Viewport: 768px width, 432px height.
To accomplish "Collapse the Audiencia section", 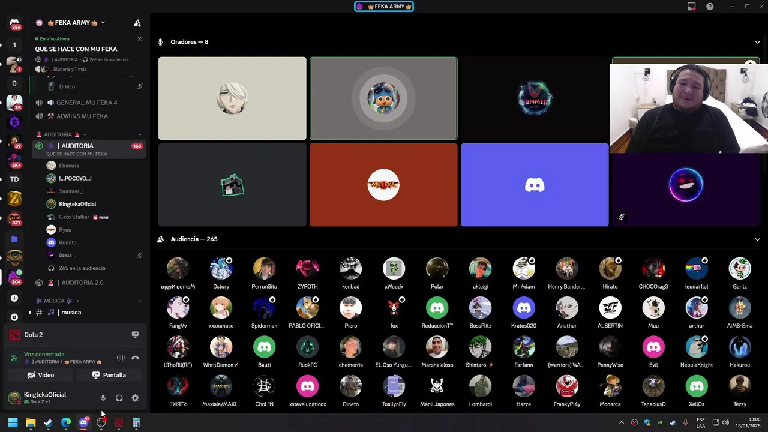I will coord(757,239).
